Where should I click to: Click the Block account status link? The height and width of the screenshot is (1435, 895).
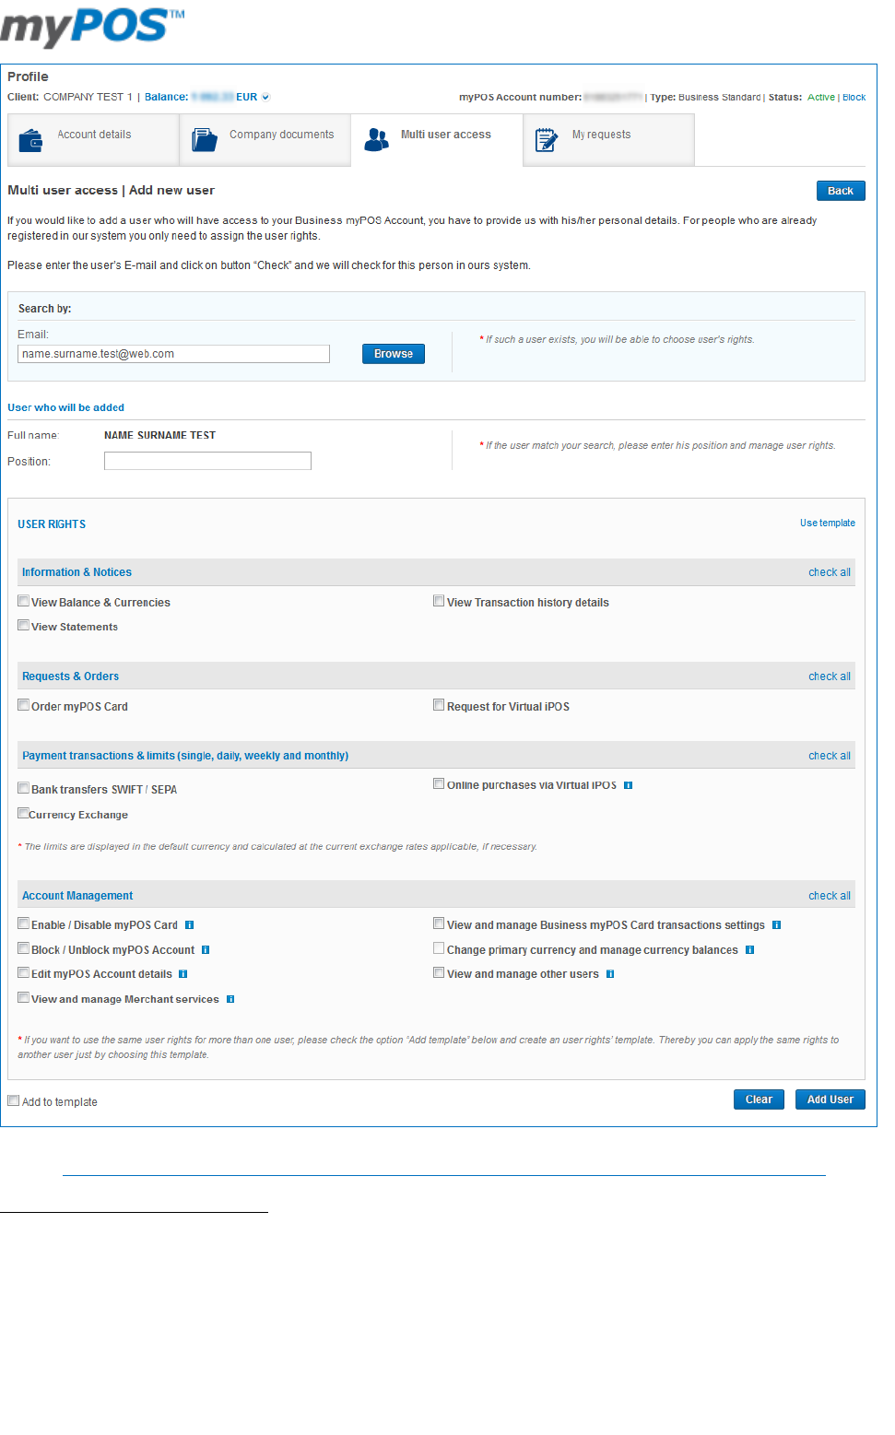(854, 98)
